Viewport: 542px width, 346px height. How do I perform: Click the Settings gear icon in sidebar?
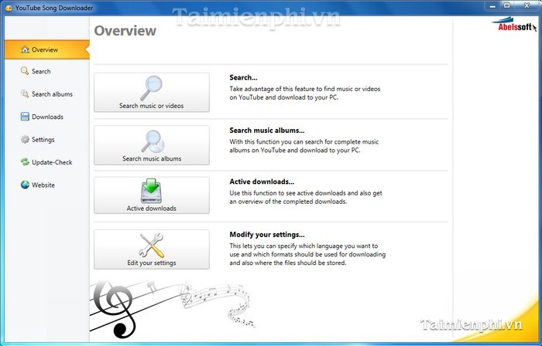(x=25, y=139)
